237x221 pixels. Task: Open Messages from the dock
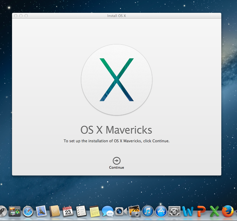(x=108, y=211)
